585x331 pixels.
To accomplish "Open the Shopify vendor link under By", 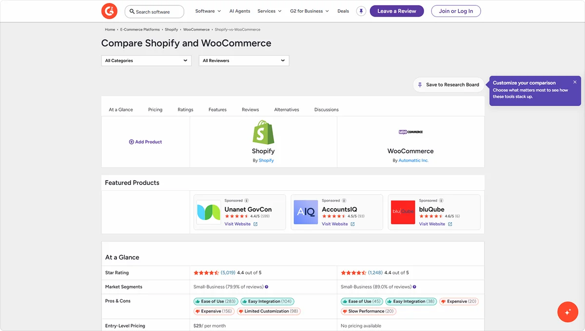I will pyautogui.click(x=266, y=161).
